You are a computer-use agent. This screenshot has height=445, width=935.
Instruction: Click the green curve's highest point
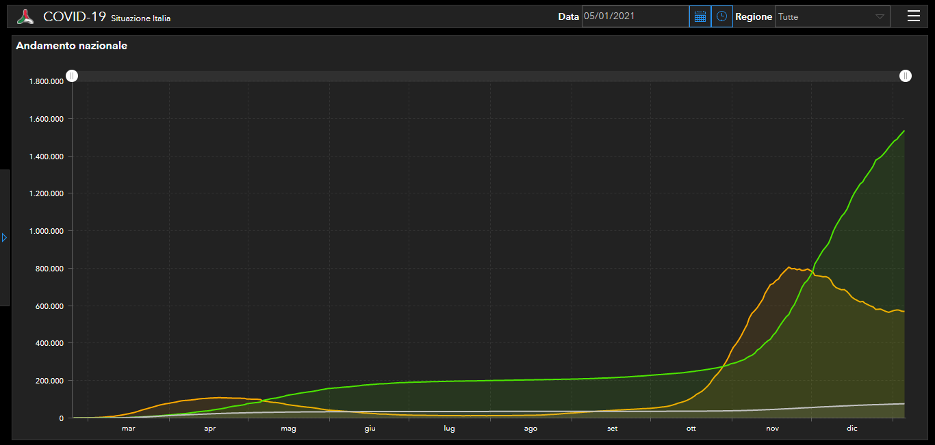(x=904, y=131)
